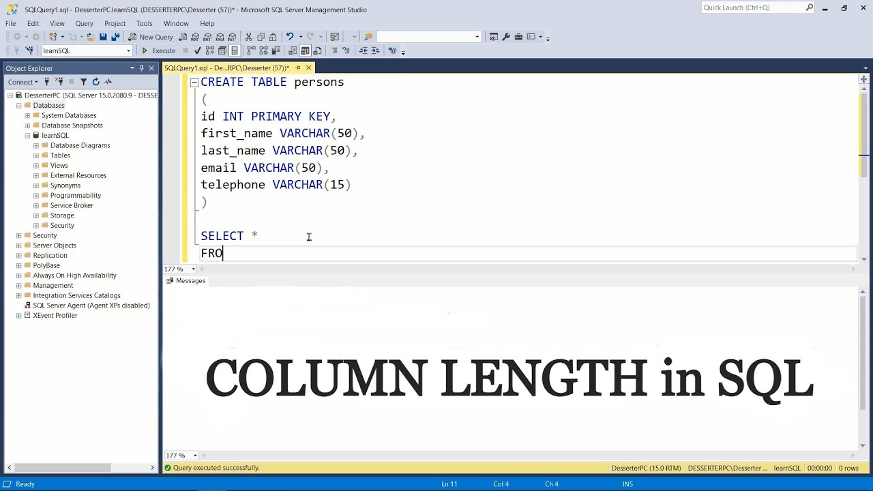This screenshot has width=873, height=491.
Task: Click the Save file icon in toolbar
Action: (x=103, y=37)
